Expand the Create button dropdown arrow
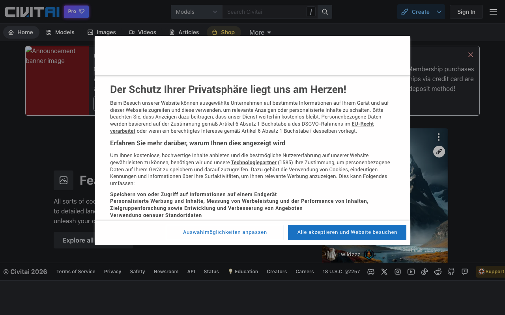The height and width of the screenshot is (315, 505). (438, 12)
